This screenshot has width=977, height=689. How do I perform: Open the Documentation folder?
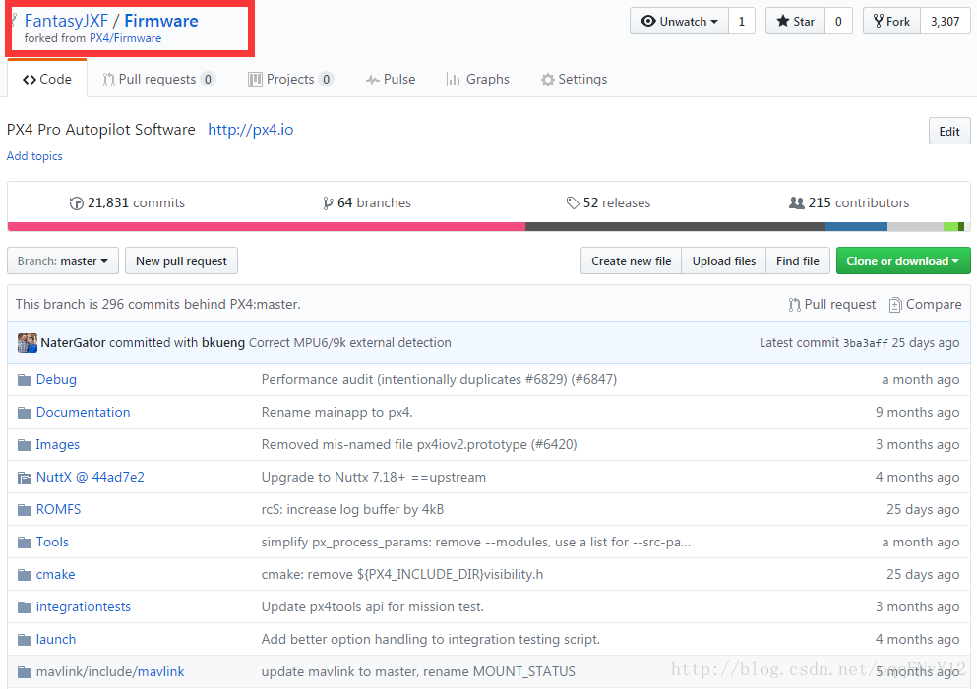pyautogui.click(x=83, y=412)
